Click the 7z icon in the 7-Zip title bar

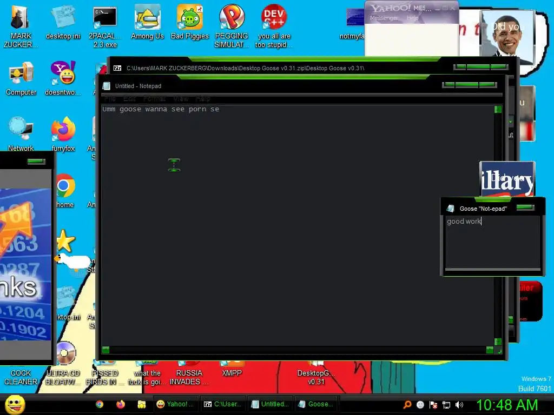[x=117, y=68]
